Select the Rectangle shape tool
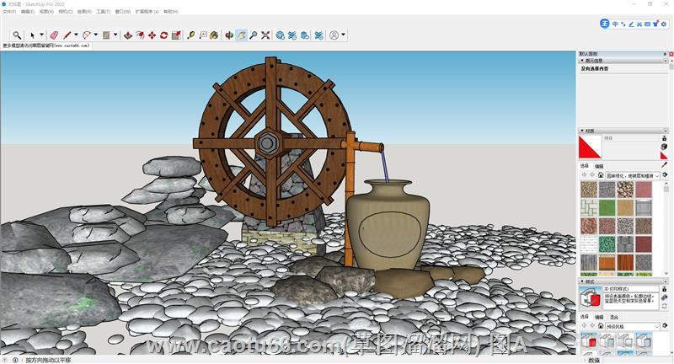674x364 pixels. click(106, 35)
